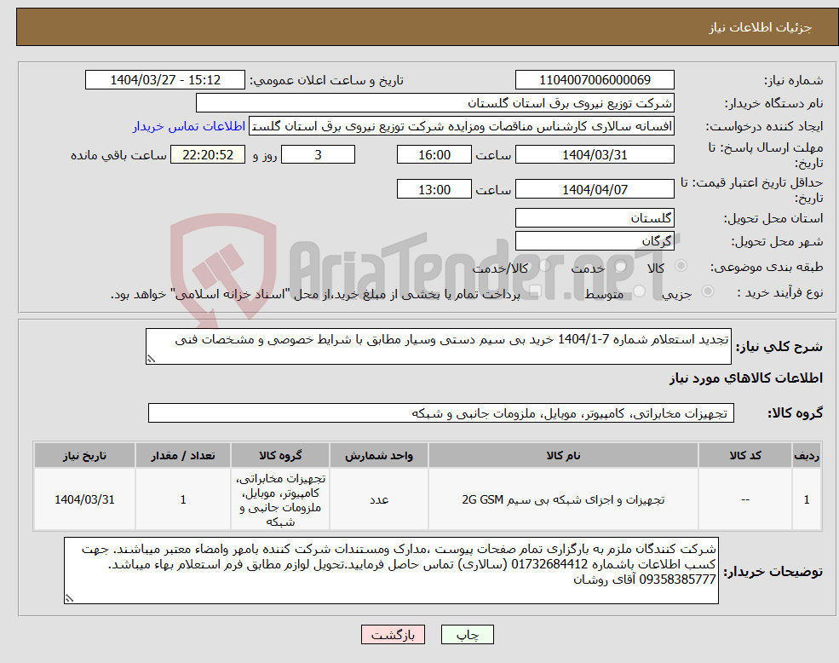This screenshot has height=663, width=839.
Task: Click item name cell 2G GSM network equipment
Action: (563, 499)
